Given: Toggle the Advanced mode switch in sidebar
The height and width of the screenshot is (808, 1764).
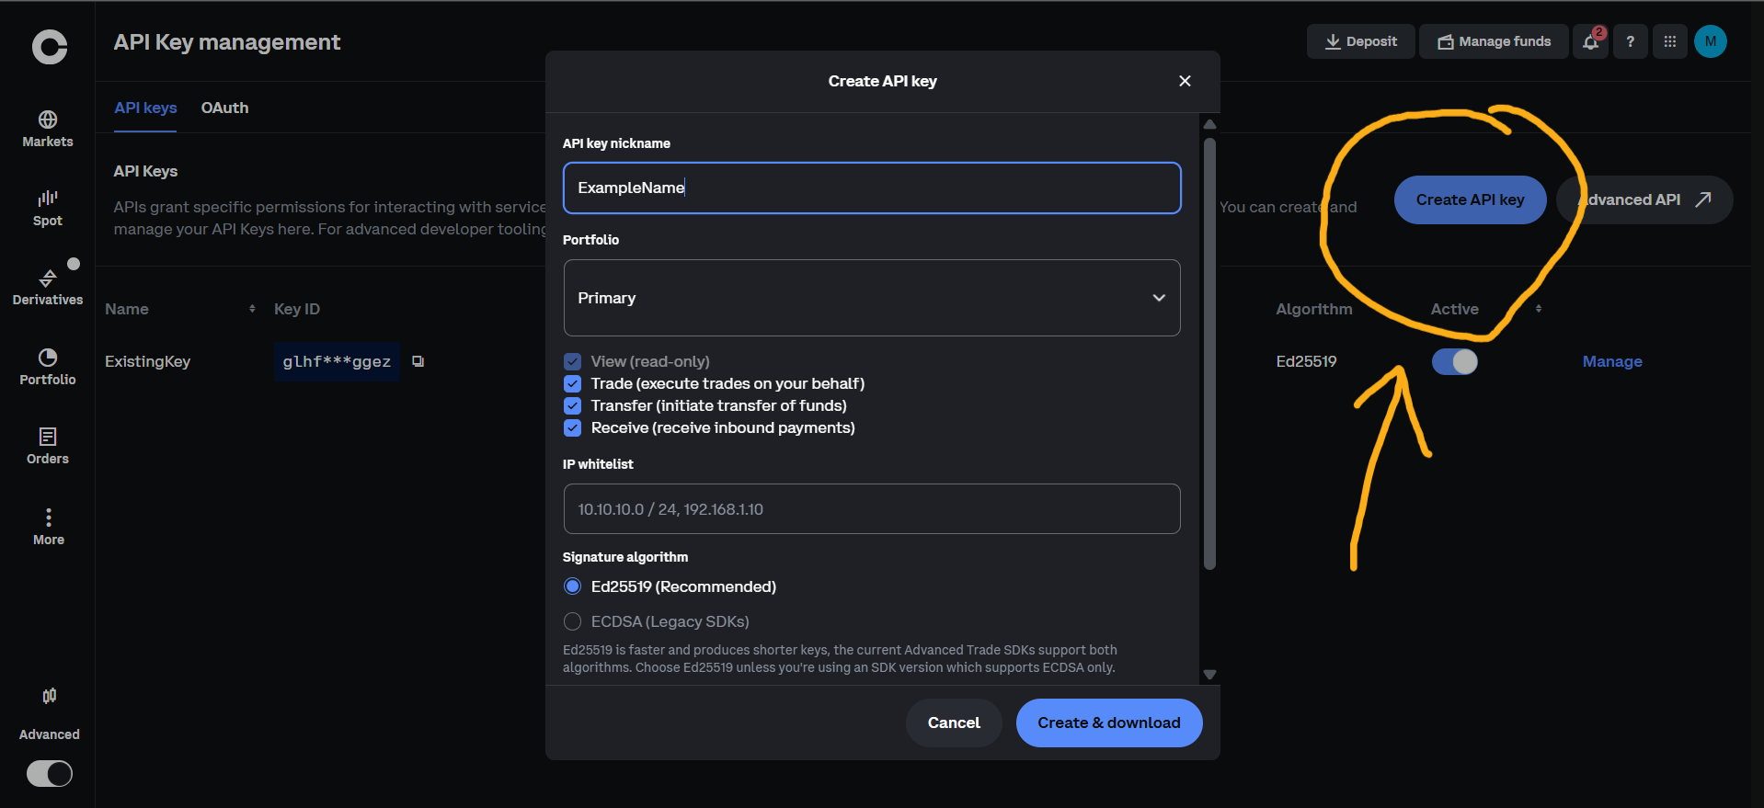Looking at the screenshot, I should coord(50,774).
